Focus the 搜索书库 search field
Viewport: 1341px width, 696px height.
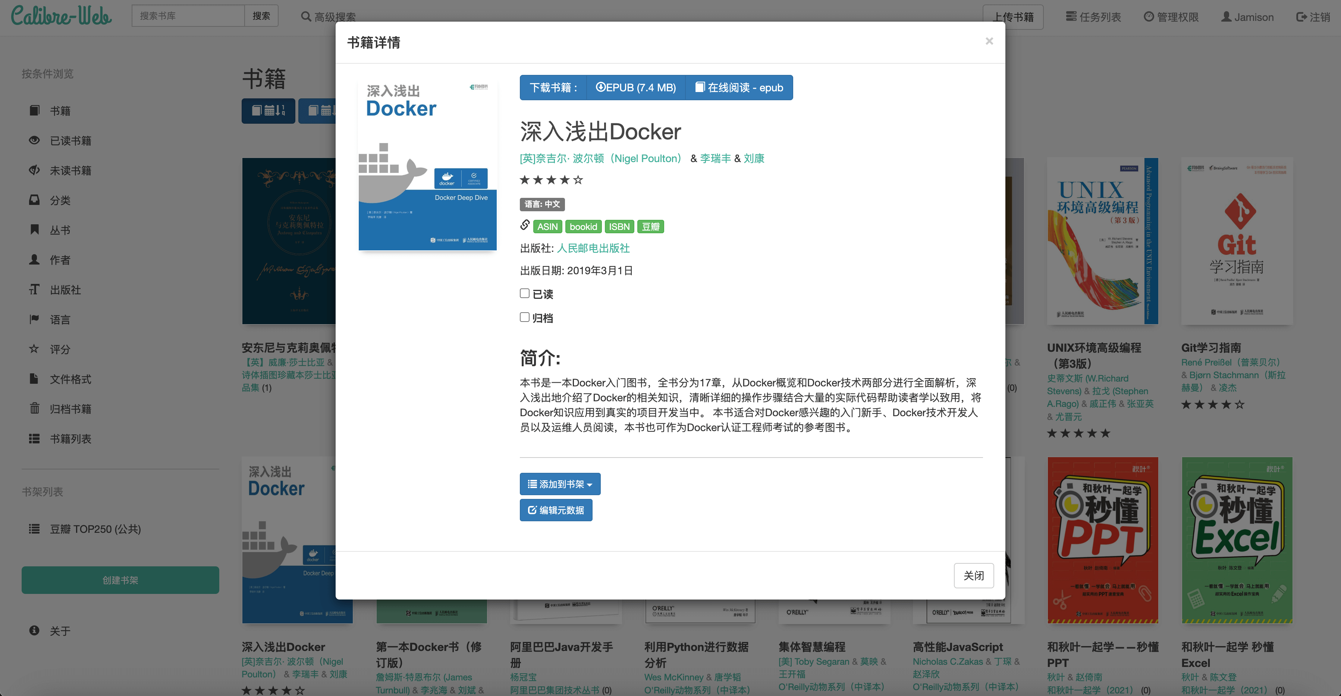pos(188,16)
